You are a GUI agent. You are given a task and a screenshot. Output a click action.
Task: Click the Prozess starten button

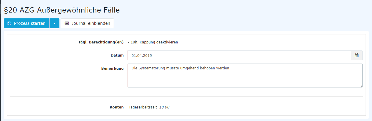pos(27,23)
